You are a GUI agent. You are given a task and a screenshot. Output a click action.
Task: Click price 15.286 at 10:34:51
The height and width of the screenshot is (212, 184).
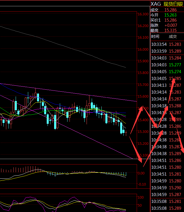click(175, 160)
